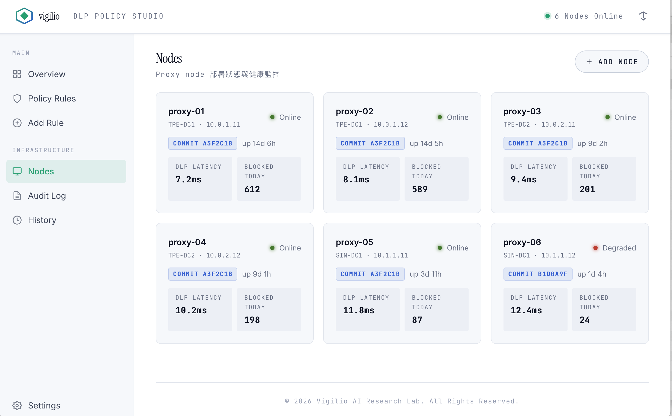Image resolution: width=672 pixels, height=416 pixels.
Task: Click the Add Node button
Action: 611,62
